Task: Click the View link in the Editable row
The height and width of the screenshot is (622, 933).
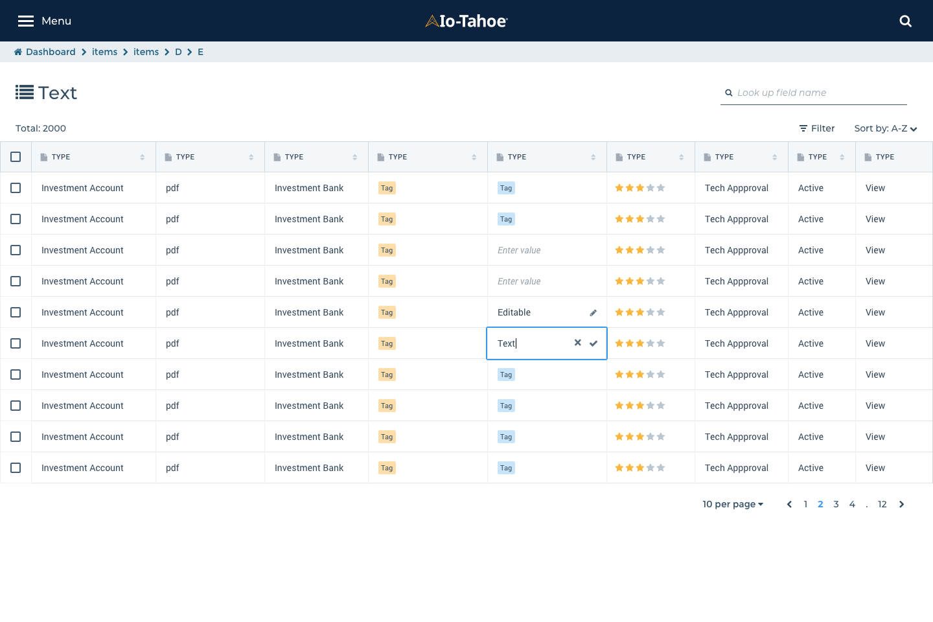Action: tap(875, 312)
